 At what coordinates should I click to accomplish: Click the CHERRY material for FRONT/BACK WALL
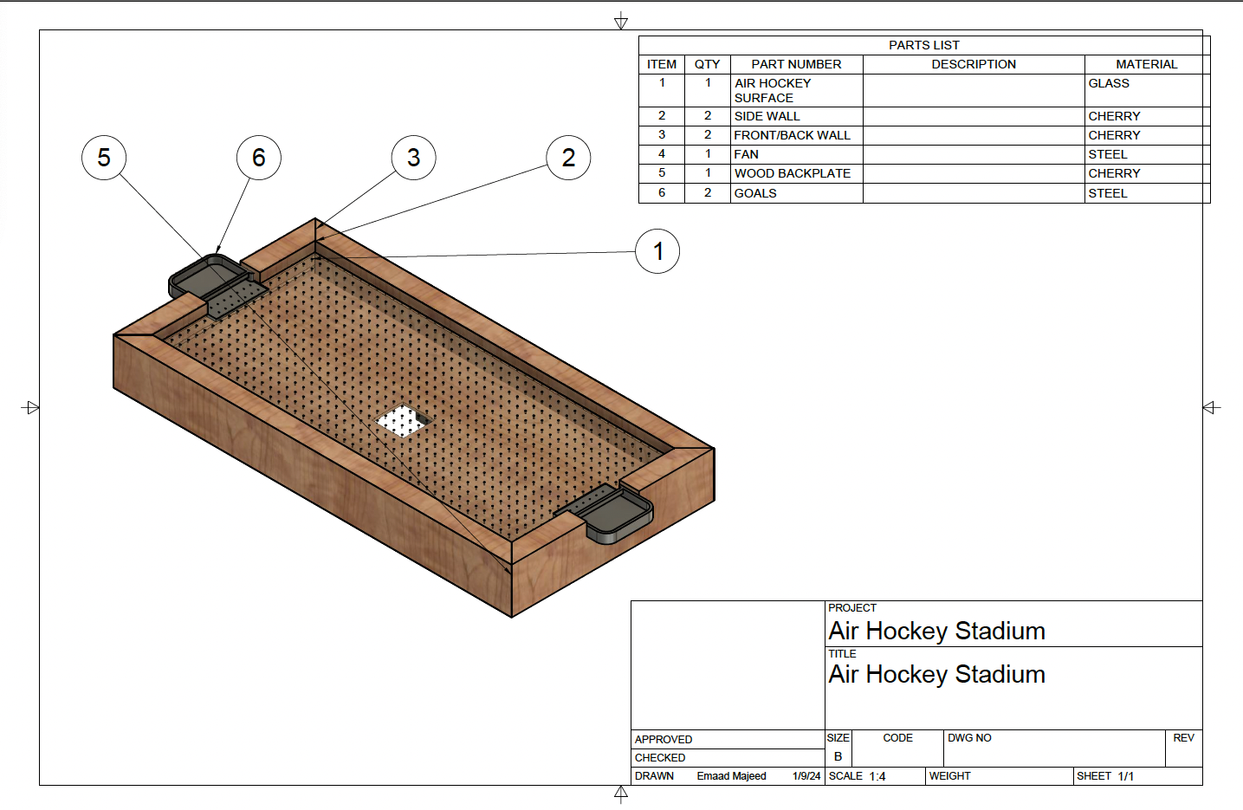coord(1147,135)
